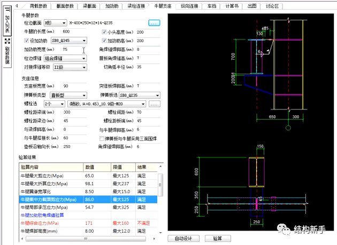
Task: Switch to the 车挡 tab
Action: point(212,6)
